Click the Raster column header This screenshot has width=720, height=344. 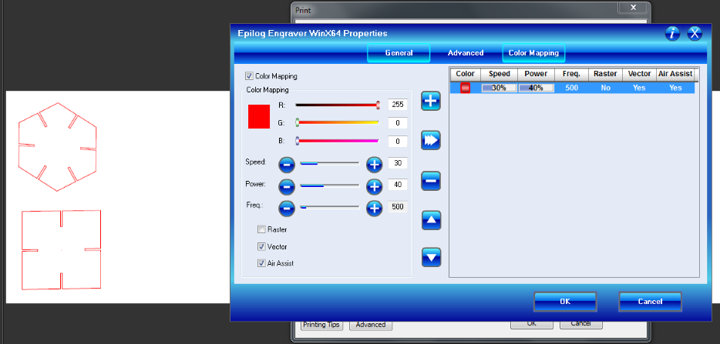click(605, 74)
